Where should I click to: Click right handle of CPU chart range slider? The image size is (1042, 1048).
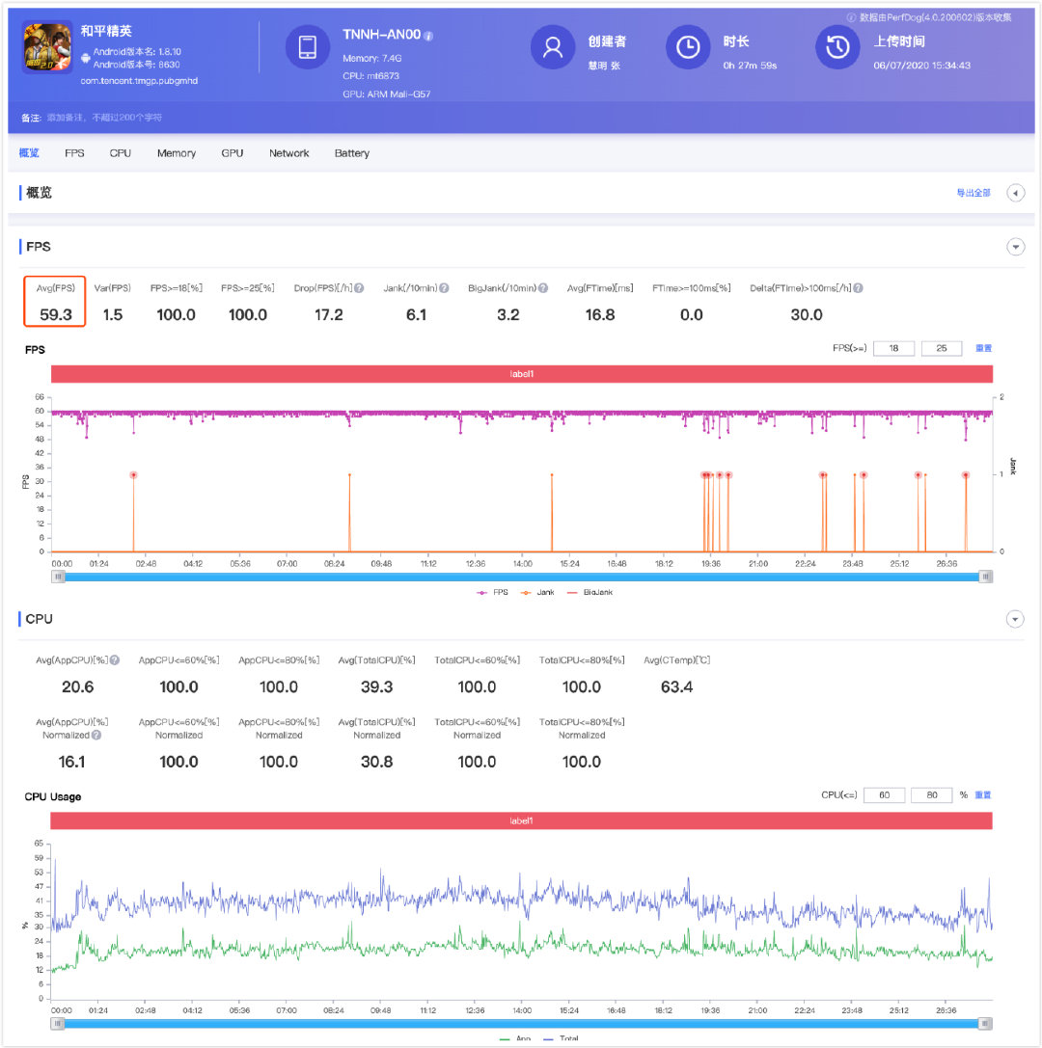click(985, 1023)
